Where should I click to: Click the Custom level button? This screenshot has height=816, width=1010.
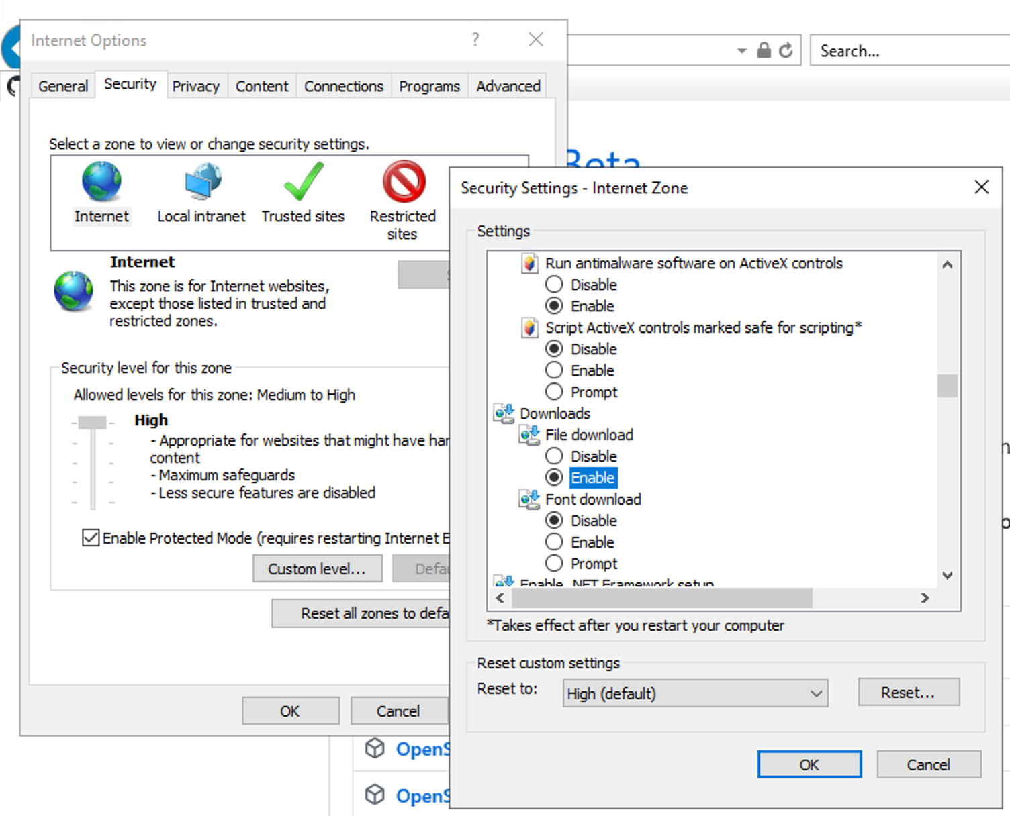click(317, 568)
